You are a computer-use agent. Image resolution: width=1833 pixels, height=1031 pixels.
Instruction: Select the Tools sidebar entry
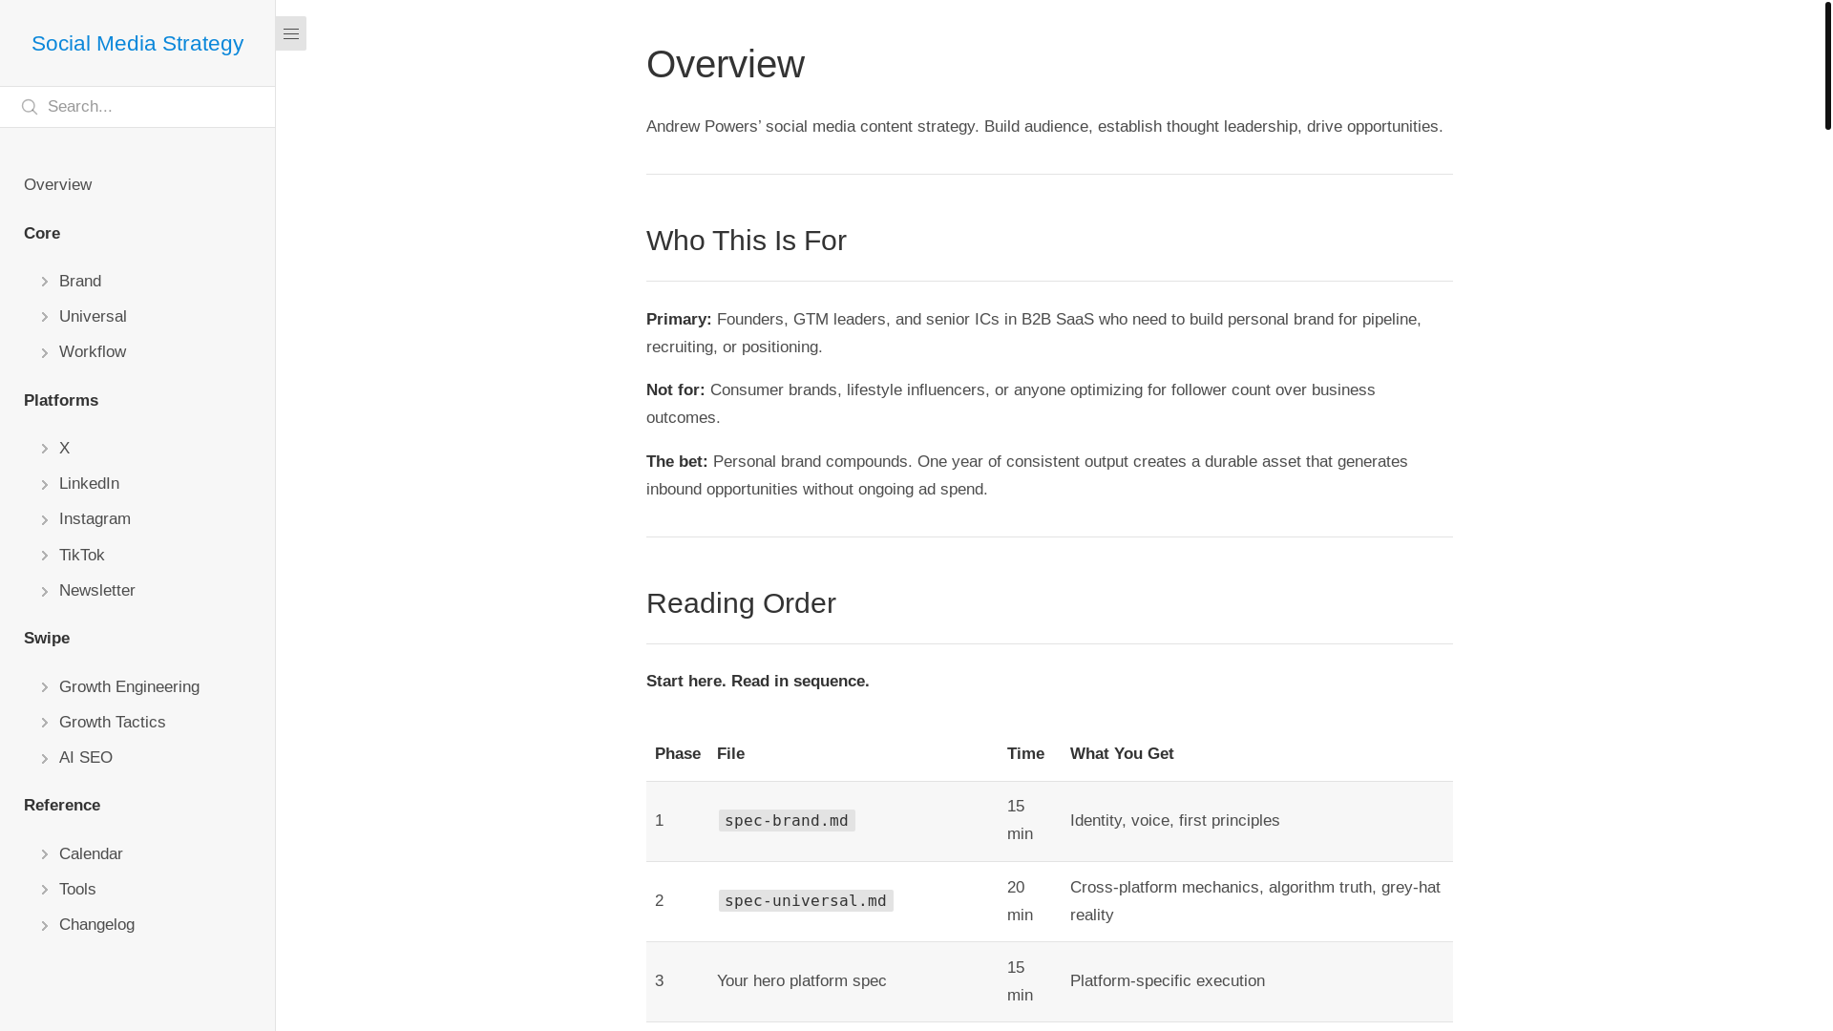point(77,890)
